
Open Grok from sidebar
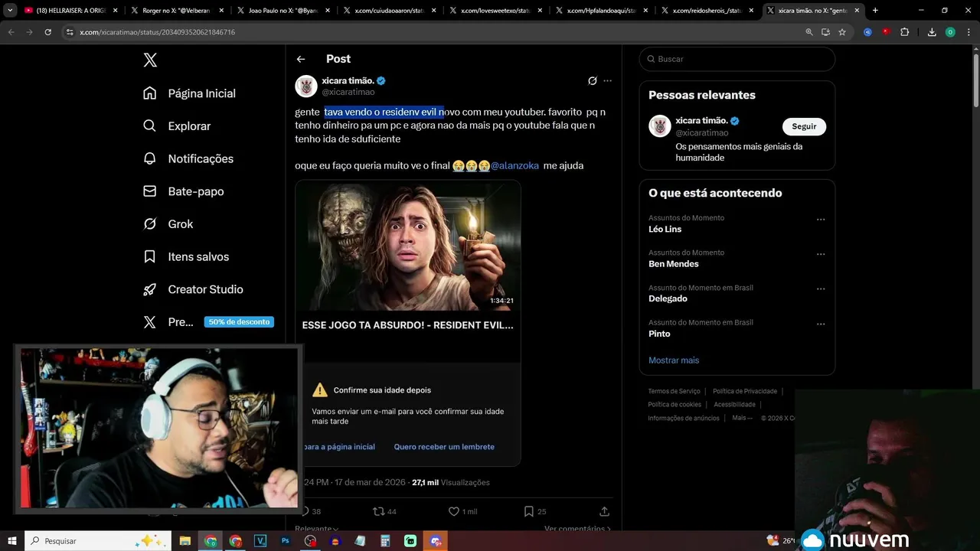(x=168, y=224)
